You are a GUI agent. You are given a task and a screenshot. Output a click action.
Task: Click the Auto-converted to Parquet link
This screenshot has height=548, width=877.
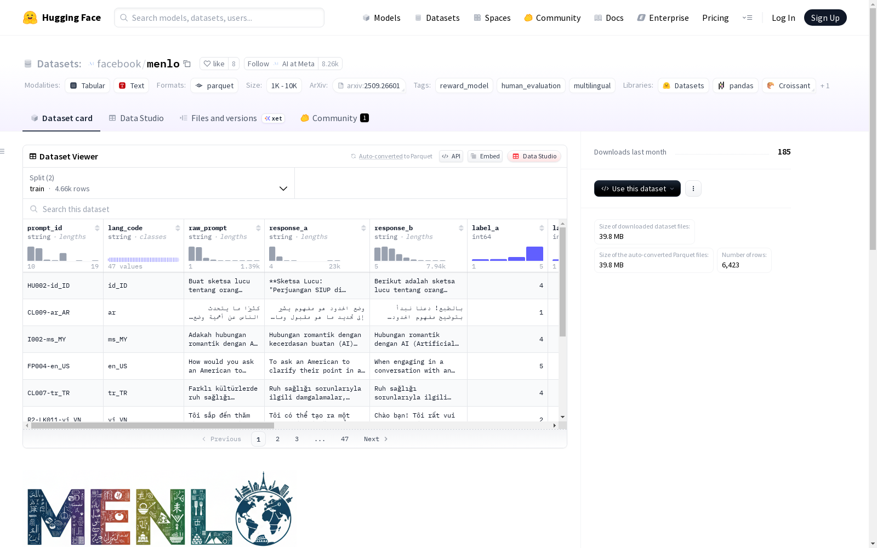click(x=395, y=156)
